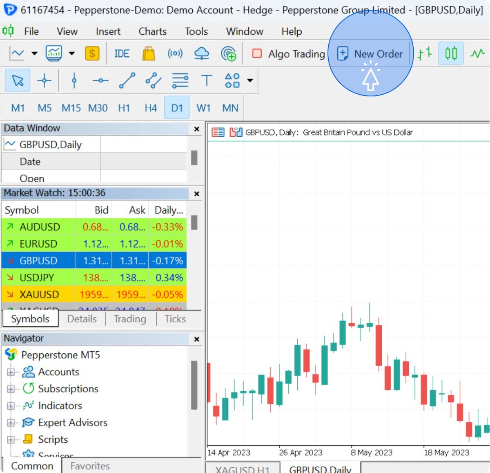This screenshot has width=490, height=473.
Task: Open the Market via the shopping bag icon
Action: pos(148,53)
